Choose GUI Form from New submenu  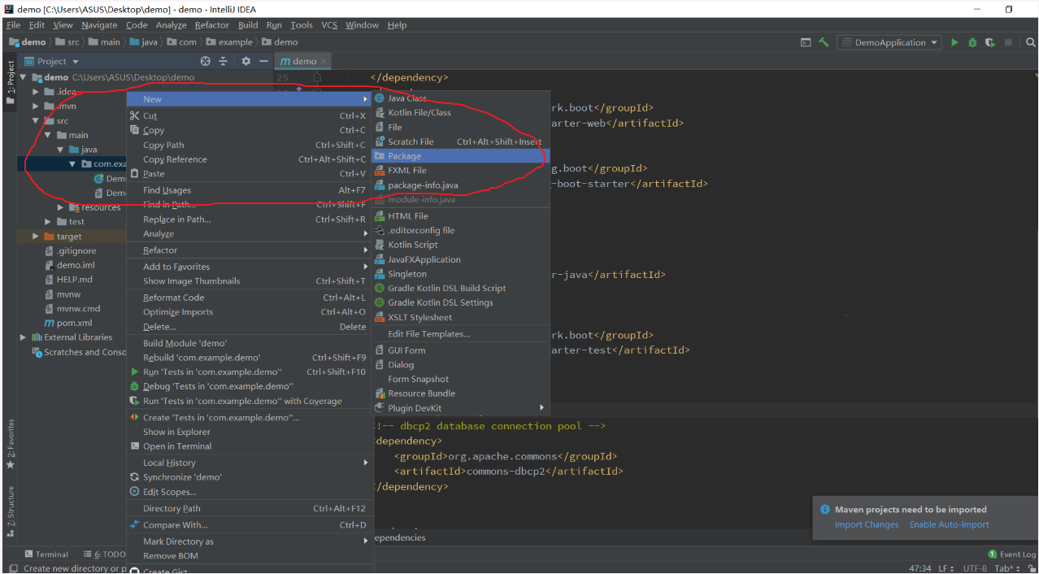click(460, 350)
